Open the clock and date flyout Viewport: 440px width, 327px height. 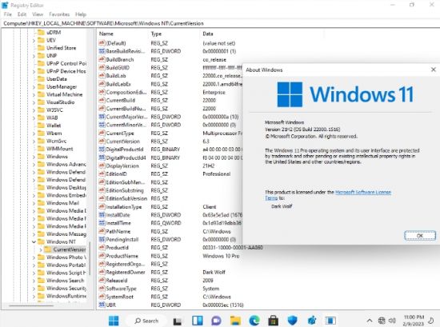(x=414, y=321)
